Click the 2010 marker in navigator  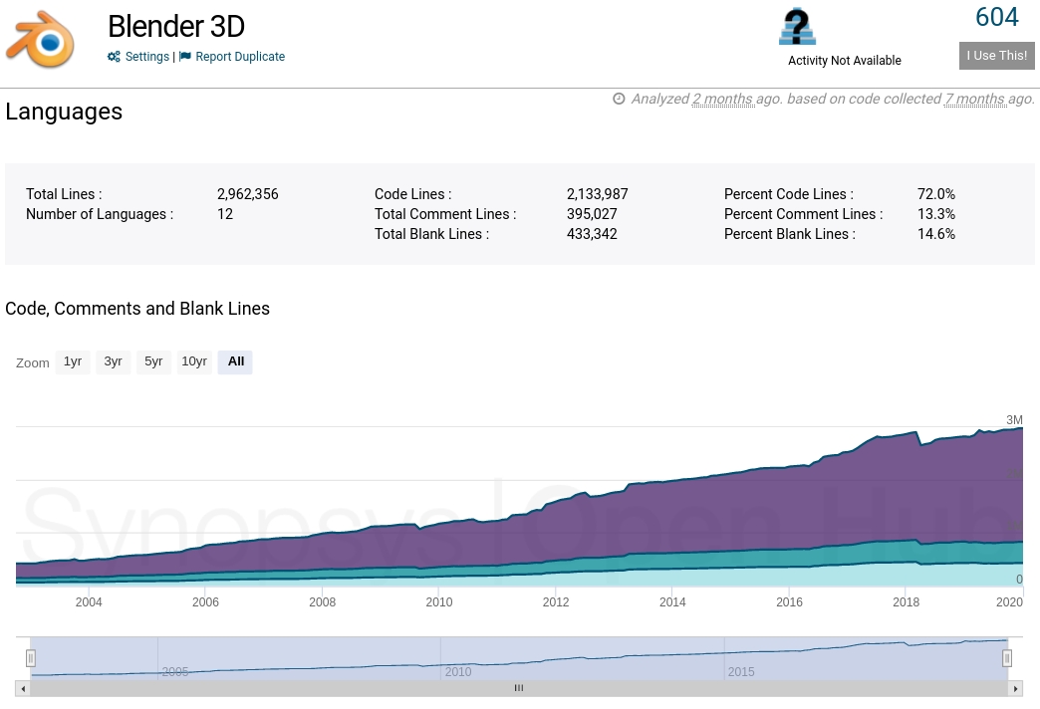click(457, 672)
